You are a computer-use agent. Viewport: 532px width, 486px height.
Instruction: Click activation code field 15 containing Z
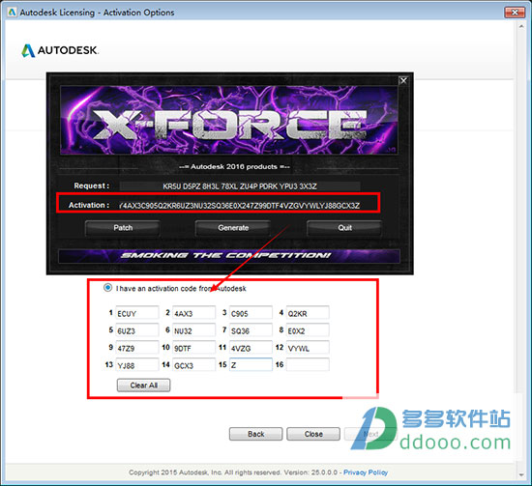[251, 364]
